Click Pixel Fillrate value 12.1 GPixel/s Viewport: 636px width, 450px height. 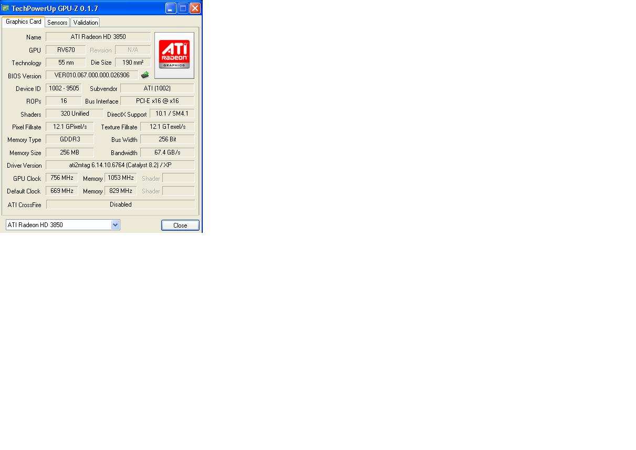[69, 127]
